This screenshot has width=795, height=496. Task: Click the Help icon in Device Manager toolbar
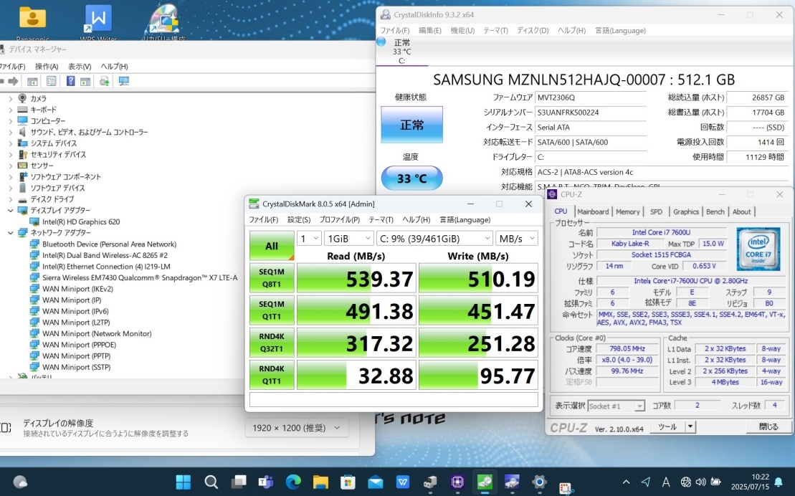(x=70, y=81)
